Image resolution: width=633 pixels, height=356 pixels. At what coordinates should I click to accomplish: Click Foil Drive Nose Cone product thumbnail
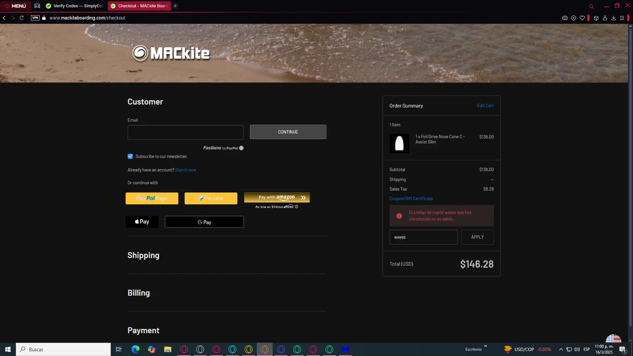tap(399, 143)
